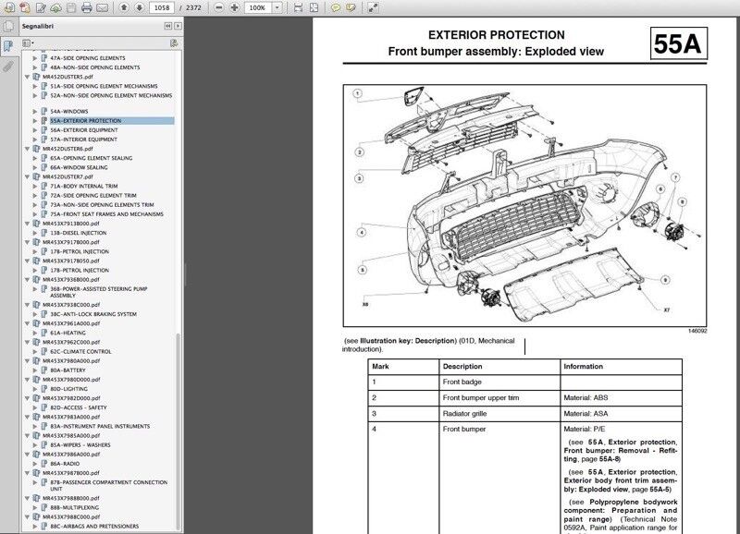This screenshot has width=740, height=534.
Task: Open the Attachments paperclip panel
Action: tap(8, 67)
